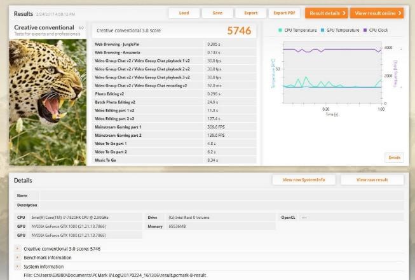The image size is (415, 280).
Task: Open Result details
Action: click(x=326, y=13)
